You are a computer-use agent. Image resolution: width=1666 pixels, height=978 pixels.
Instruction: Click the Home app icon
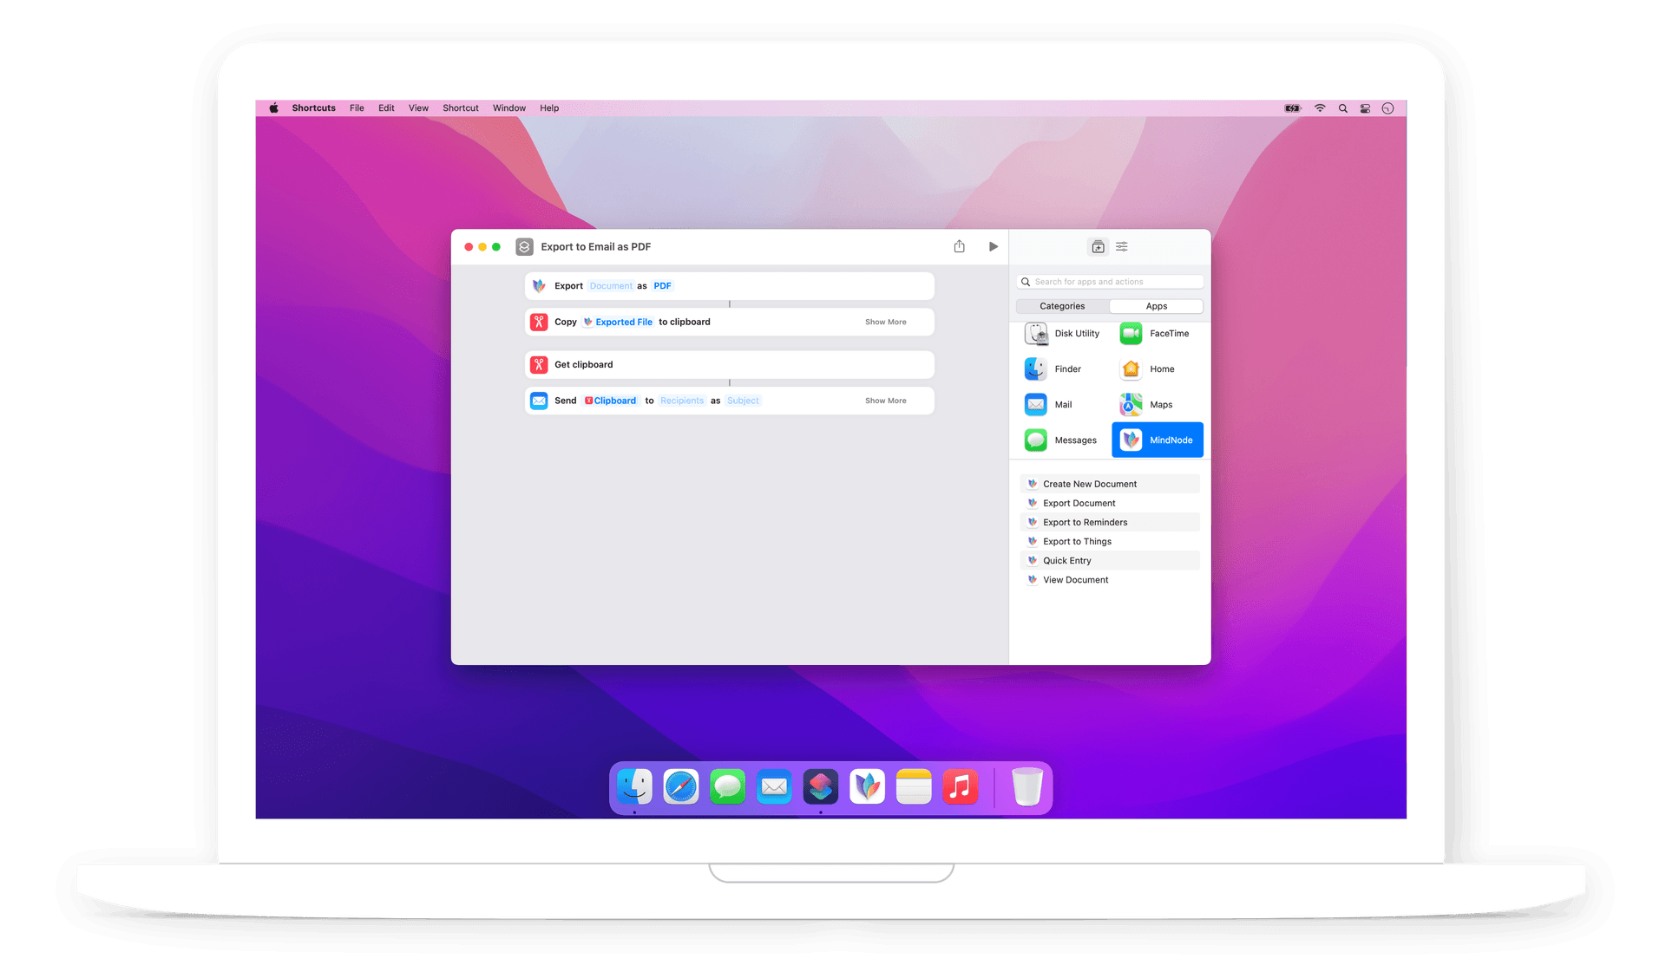pyautogui.click(x=1131, y=368)
